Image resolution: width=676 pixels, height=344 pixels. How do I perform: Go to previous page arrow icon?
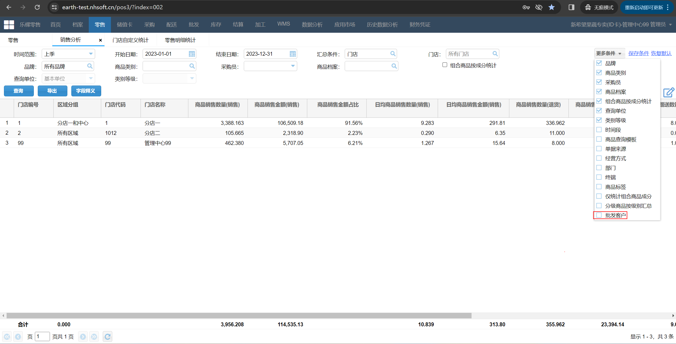18,337
